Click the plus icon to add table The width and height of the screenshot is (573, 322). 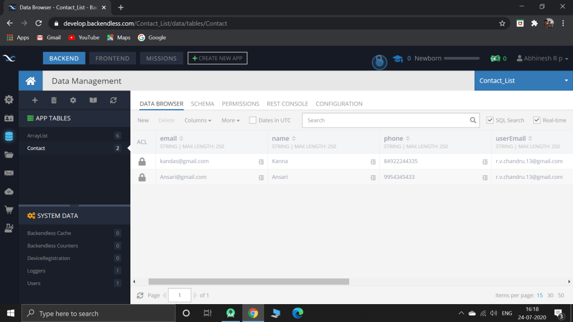(35, 100)
